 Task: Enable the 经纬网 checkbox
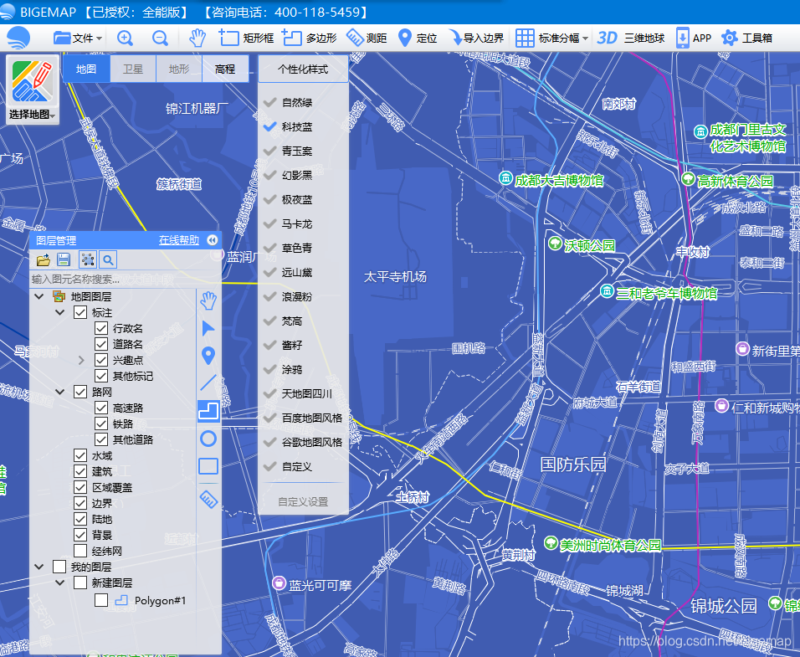coord(80,551)
